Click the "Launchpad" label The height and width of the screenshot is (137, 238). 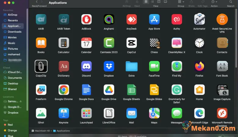tap(86, 123)
